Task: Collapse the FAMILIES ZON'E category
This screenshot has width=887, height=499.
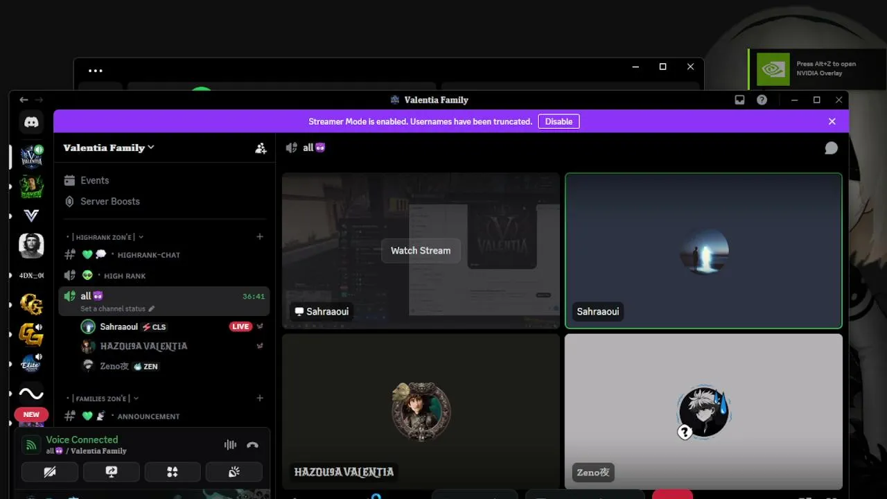Action: (103, 399)
